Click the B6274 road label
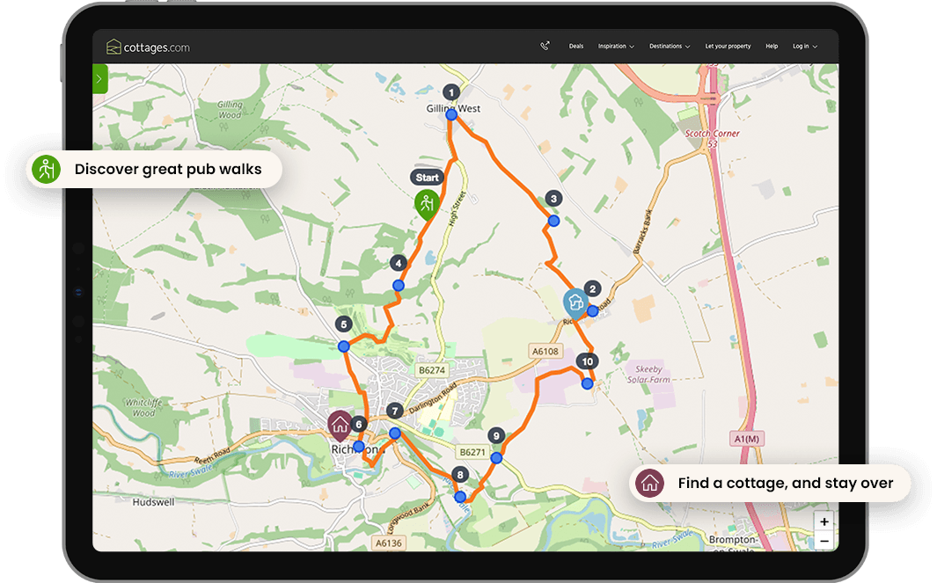This screenshot has width=937, height=583. pos(431,369)
